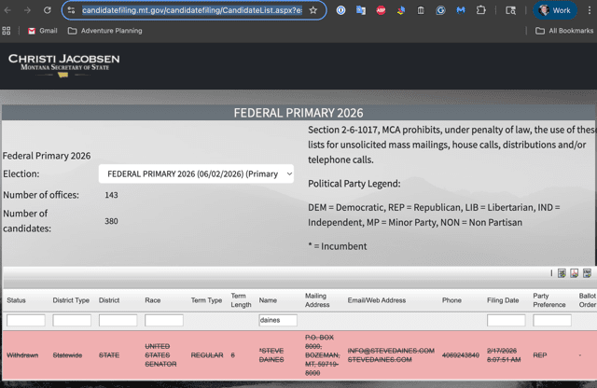The width and height of the screenshot is (597, 388).
Task: Click the Status column filter box
Action: pos(25,320)
